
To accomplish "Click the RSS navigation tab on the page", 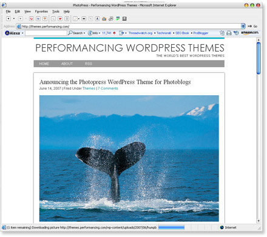I will (x=89, y=64).
